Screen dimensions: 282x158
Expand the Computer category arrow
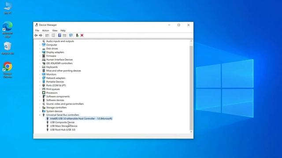pos(40,45)
